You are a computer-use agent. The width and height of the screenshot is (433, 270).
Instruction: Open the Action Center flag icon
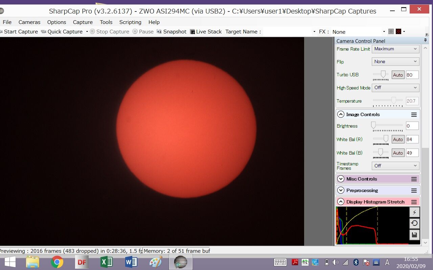[x=366, y=262]
